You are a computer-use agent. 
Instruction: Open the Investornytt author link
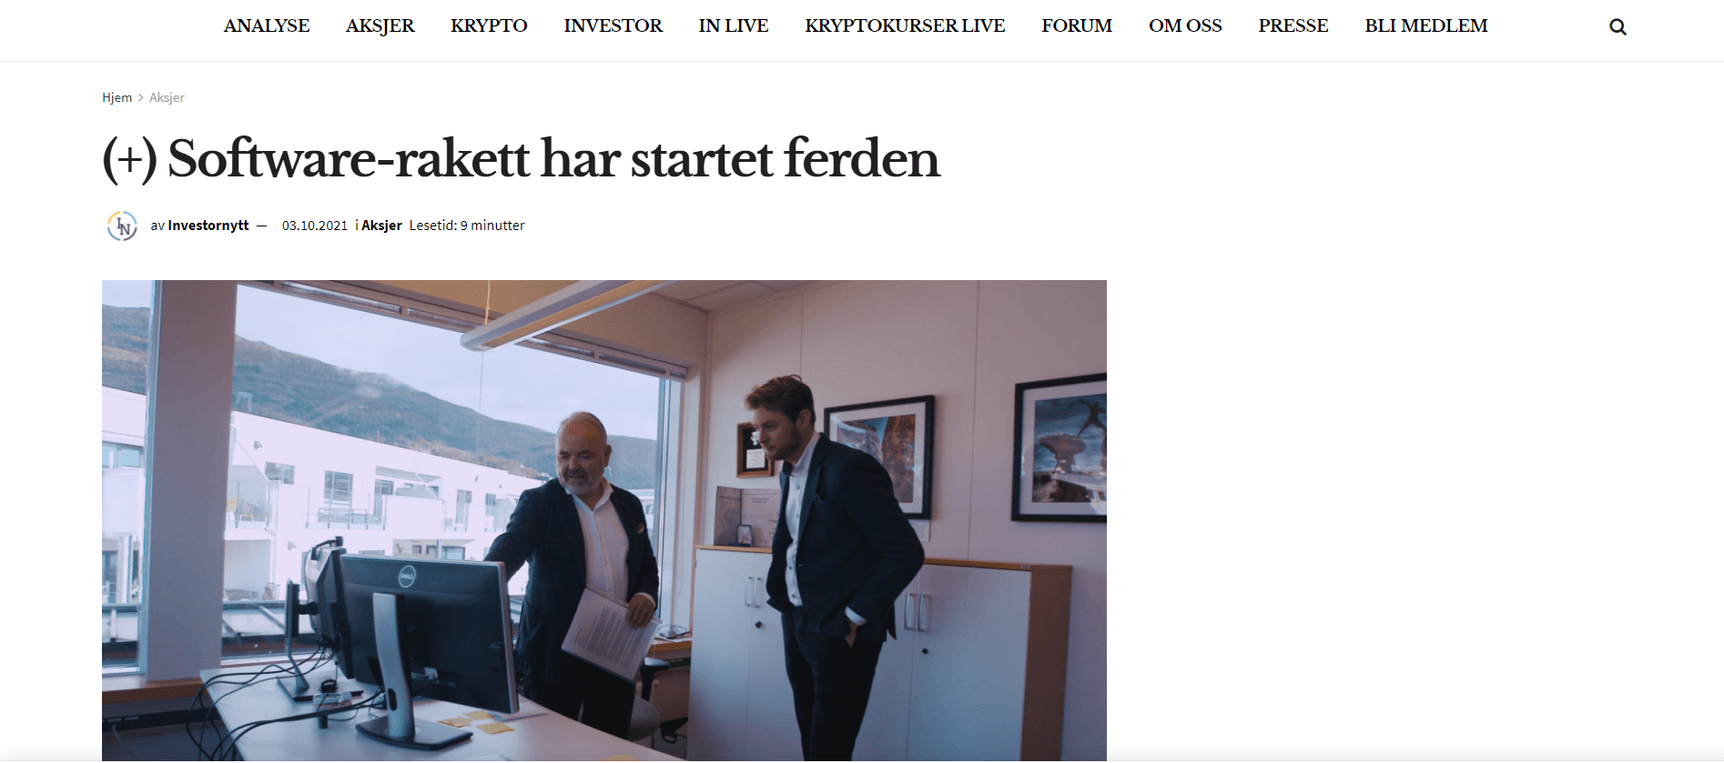(208, 226)
